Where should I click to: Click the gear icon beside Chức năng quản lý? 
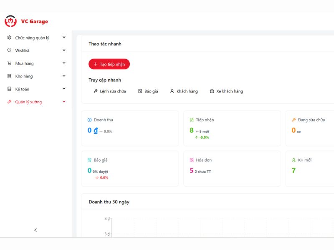click(10, 37)
